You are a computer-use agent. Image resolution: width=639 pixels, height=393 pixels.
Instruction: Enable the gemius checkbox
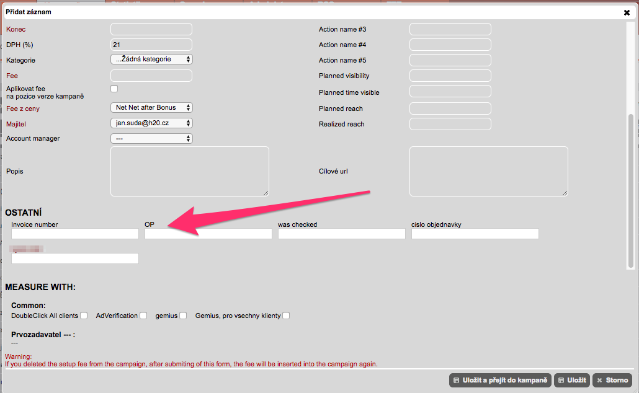(183, 316)
